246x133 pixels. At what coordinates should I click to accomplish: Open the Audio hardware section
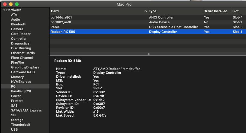tap(15, 19)
